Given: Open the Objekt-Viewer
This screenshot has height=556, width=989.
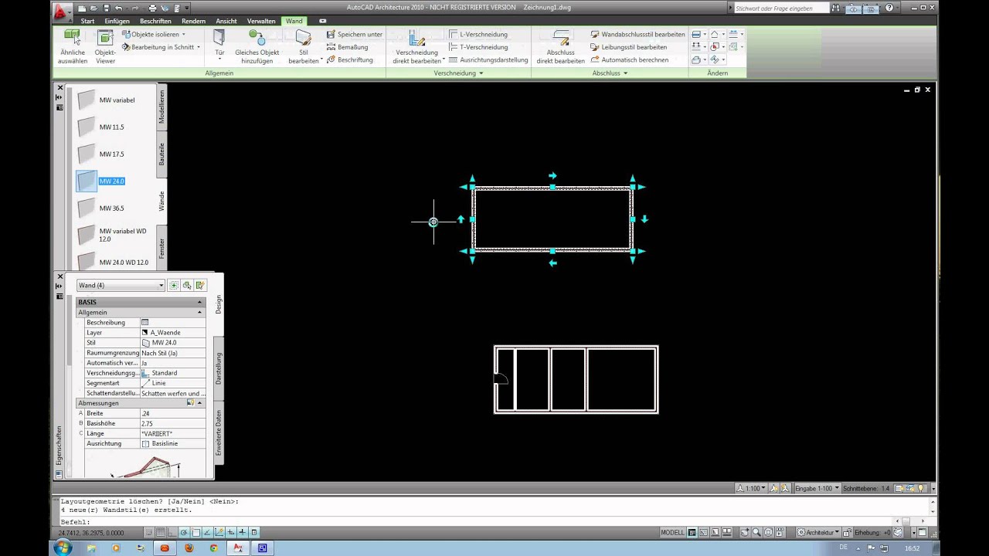Looking at the screenshot, I should pyautogui.click(x=105, y=46).
